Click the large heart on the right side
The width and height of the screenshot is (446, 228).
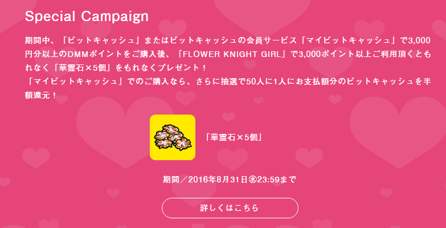coord(398,128)
